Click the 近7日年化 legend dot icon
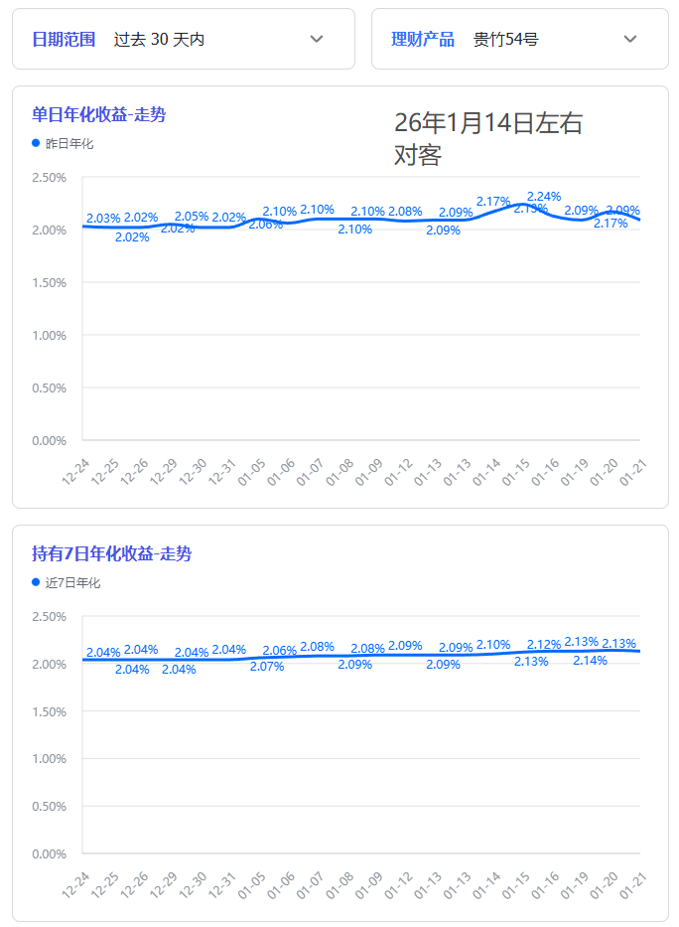The height and width of the screenshot is (927, 679). pos(33,585)
